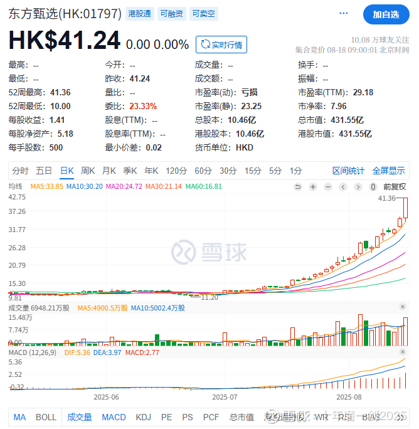Click the MA5:33.85 legend label
The width and height of the screenshot is (419, 429).
pos(47,187)
